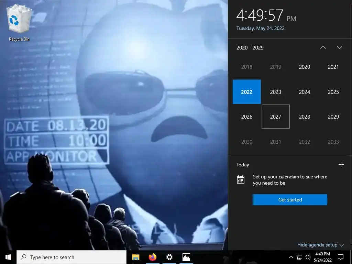Go to the previous decade with the up arrow
This screenshot has height=264, width=352.
click(x=323, y=47)
